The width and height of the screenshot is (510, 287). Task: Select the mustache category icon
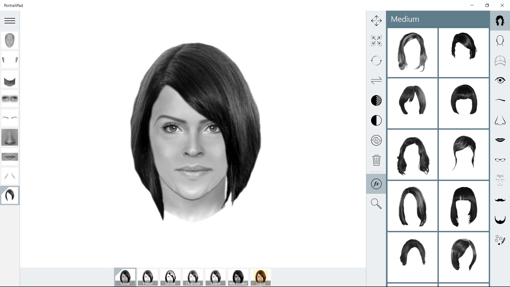[x=500, y=200]
